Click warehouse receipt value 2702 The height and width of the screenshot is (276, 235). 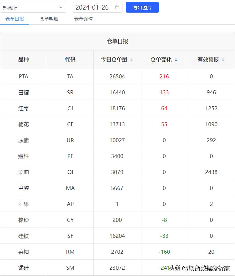(117, 252)
